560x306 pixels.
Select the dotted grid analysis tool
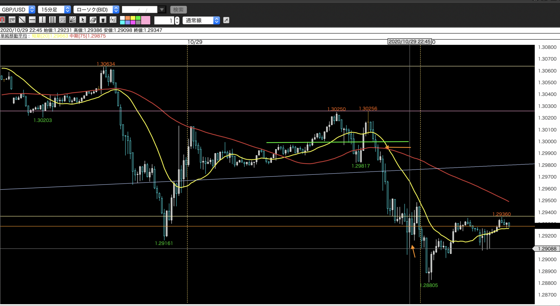(62, 20)
